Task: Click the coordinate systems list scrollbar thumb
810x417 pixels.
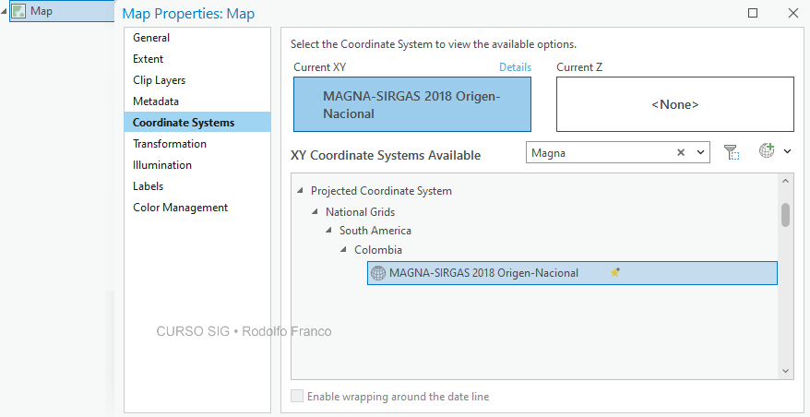Action: [x=785, y=214]
